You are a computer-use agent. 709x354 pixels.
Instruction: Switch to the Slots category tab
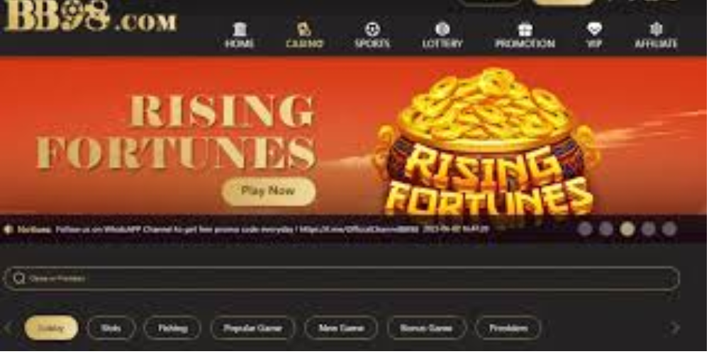[x=111, y=328]
